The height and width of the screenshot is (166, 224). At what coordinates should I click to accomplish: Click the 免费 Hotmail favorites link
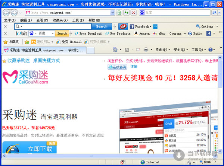tap(69, 42)
